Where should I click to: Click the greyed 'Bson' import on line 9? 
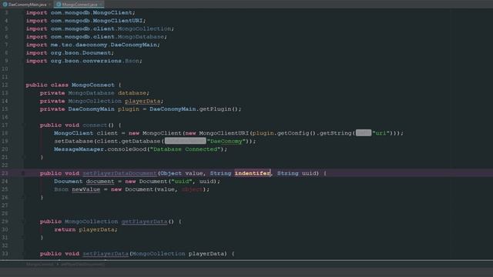click(132, 61)
